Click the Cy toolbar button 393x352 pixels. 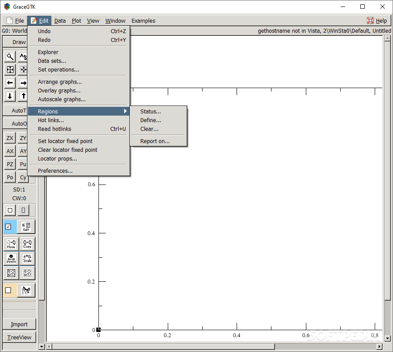click(x=23, y=177)
